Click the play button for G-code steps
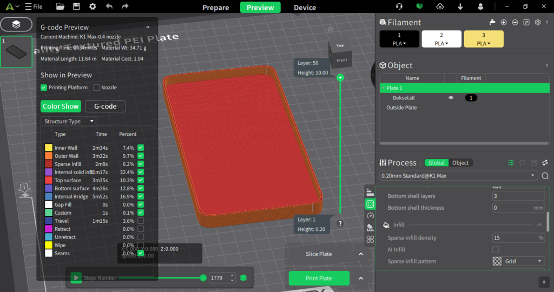This screenshot has width=554, height=292. [76, 277]
